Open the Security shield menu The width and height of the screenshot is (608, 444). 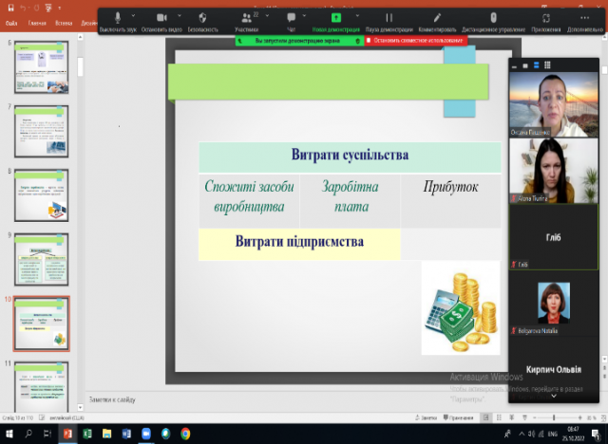(x=202, y=22)
